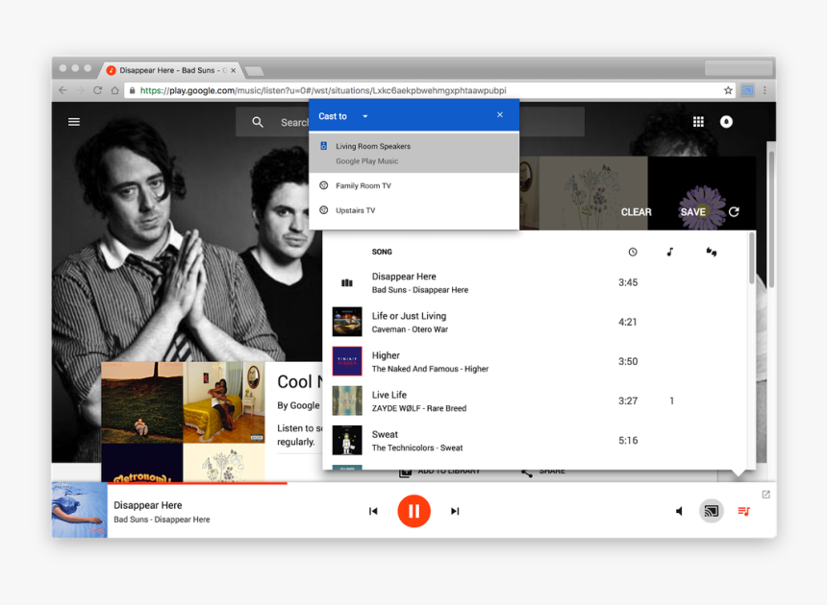Play Sweat by The Technicolors
Screen dimensions: 827x605
point(535,441)
